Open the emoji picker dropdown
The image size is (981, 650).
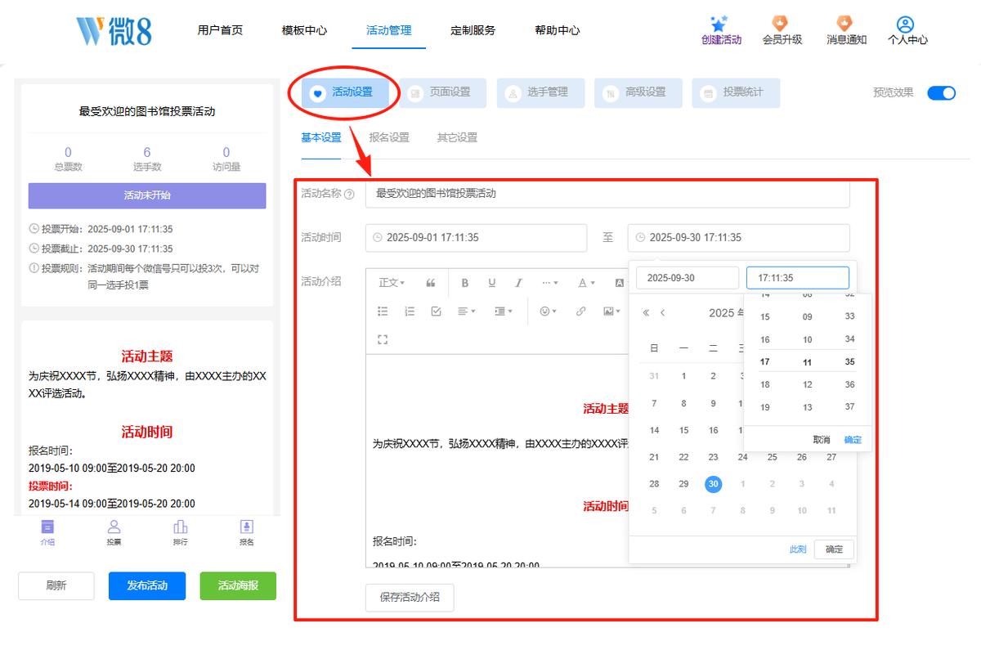click(548, 311)
